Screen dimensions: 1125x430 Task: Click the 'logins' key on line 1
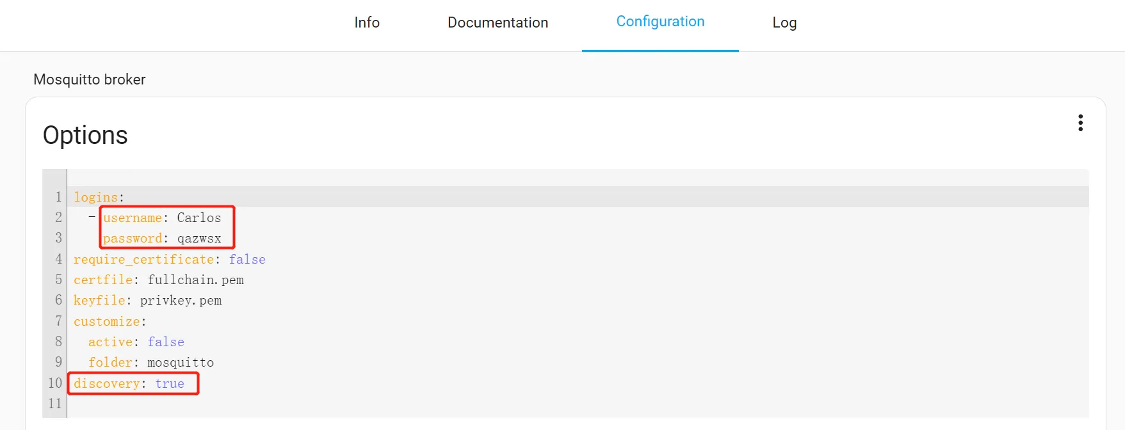tap(95, 197)
